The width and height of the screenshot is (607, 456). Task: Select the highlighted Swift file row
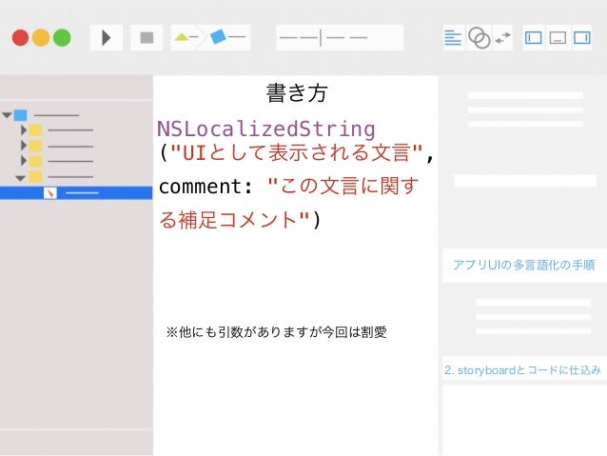(x=76, y=193)
